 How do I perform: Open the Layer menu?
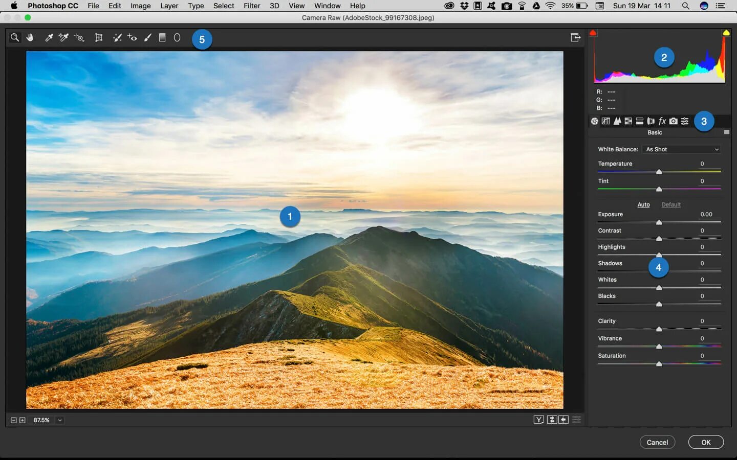[169, 6]
